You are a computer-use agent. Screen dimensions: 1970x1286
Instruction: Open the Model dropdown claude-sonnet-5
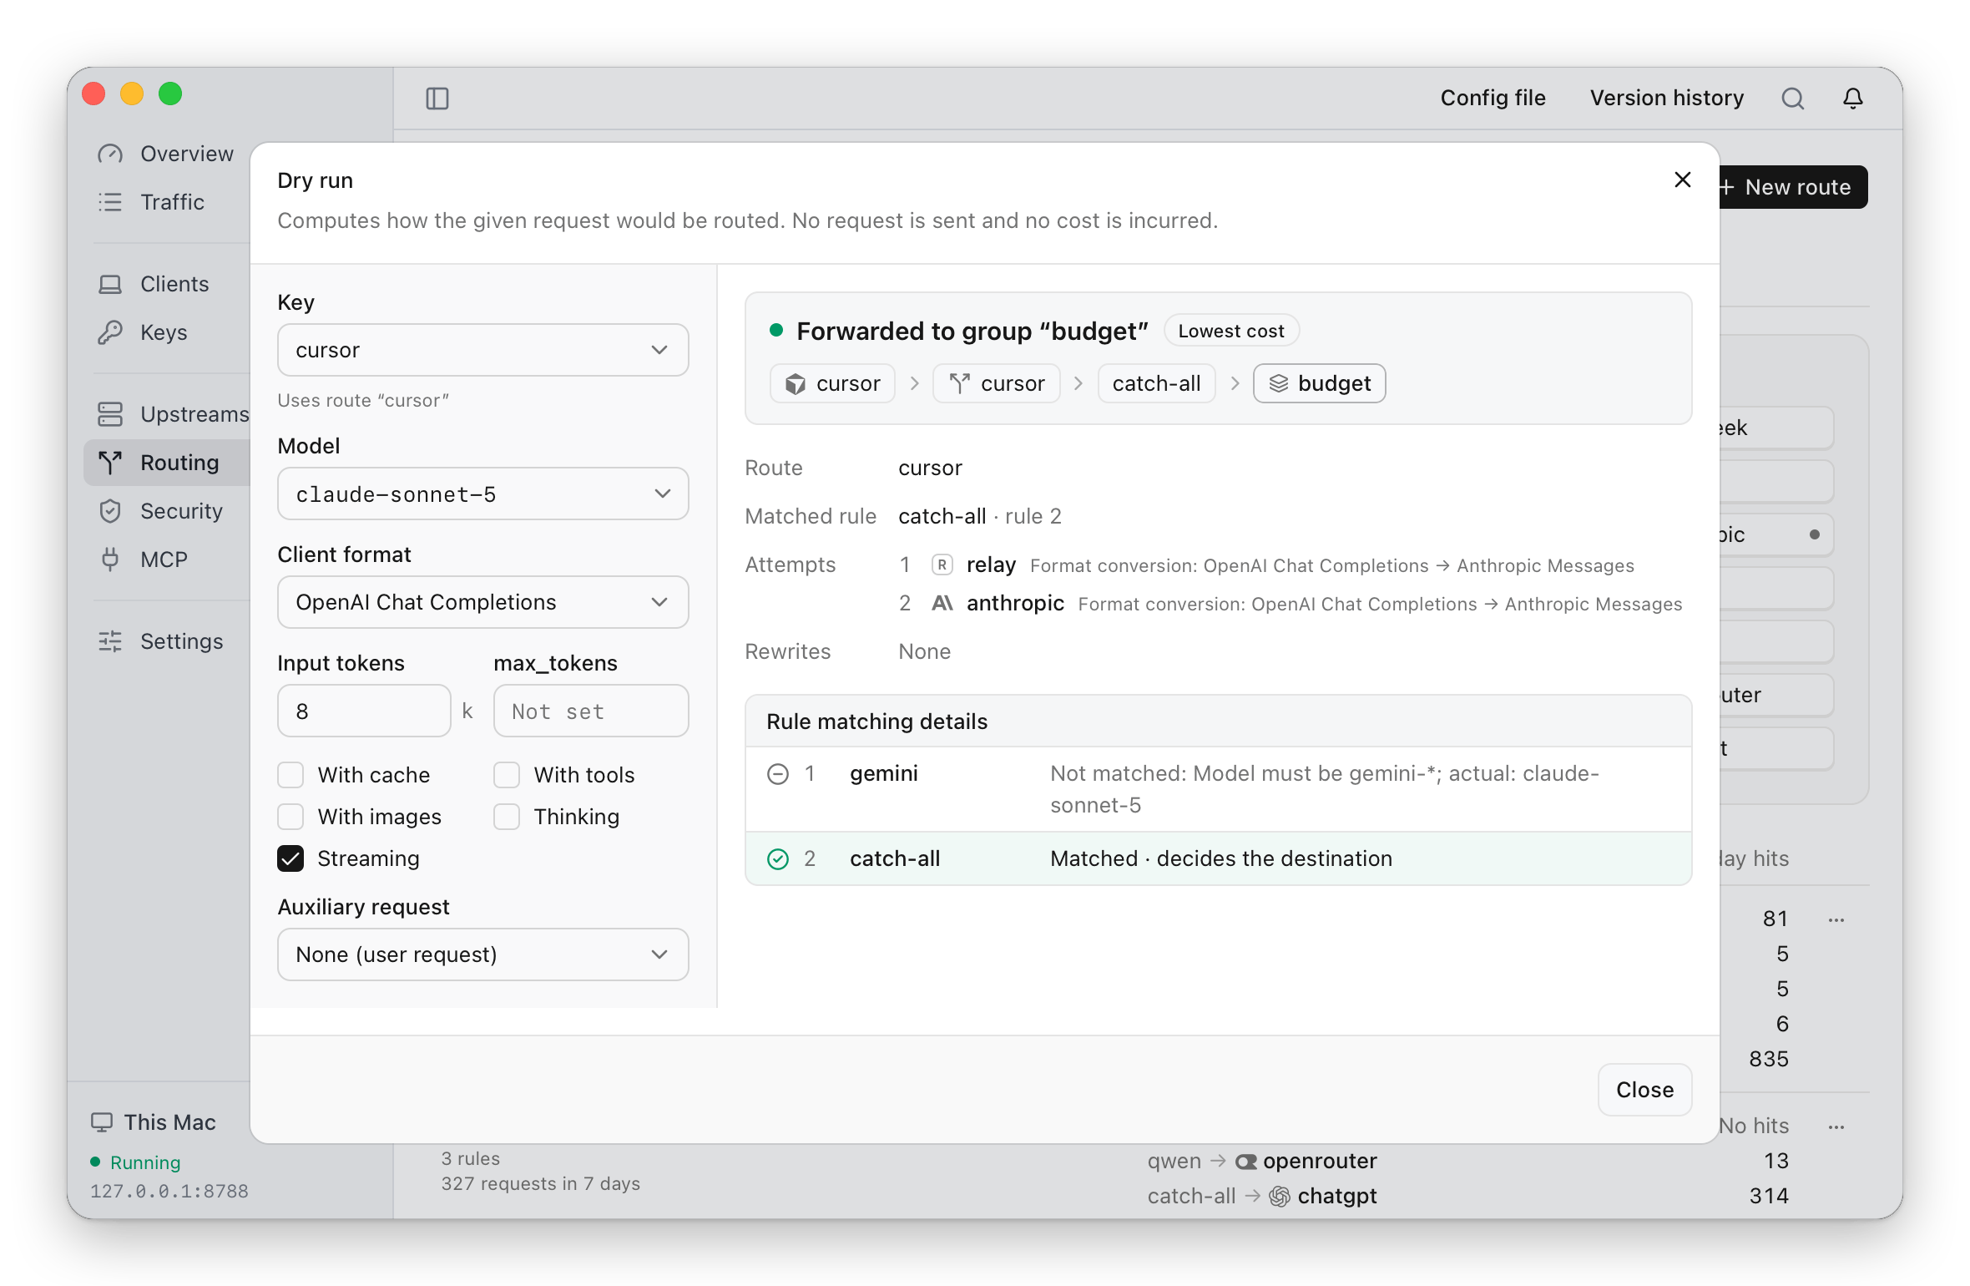(482, 494)
